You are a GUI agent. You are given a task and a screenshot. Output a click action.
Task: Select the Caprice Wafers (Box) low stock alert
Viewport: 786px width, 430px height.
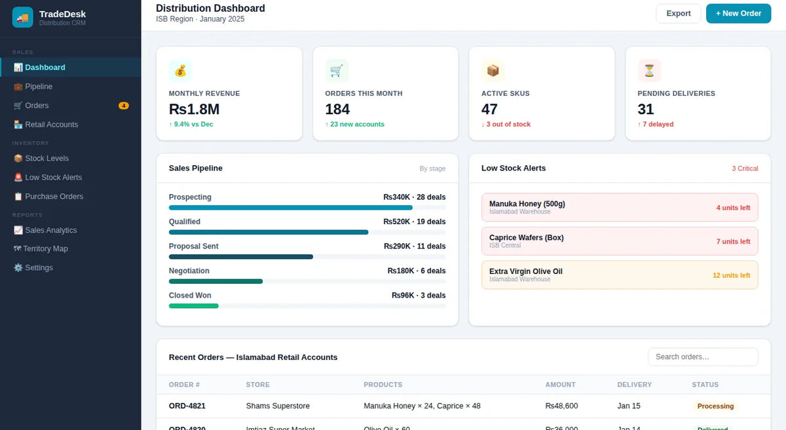point(620,241)
